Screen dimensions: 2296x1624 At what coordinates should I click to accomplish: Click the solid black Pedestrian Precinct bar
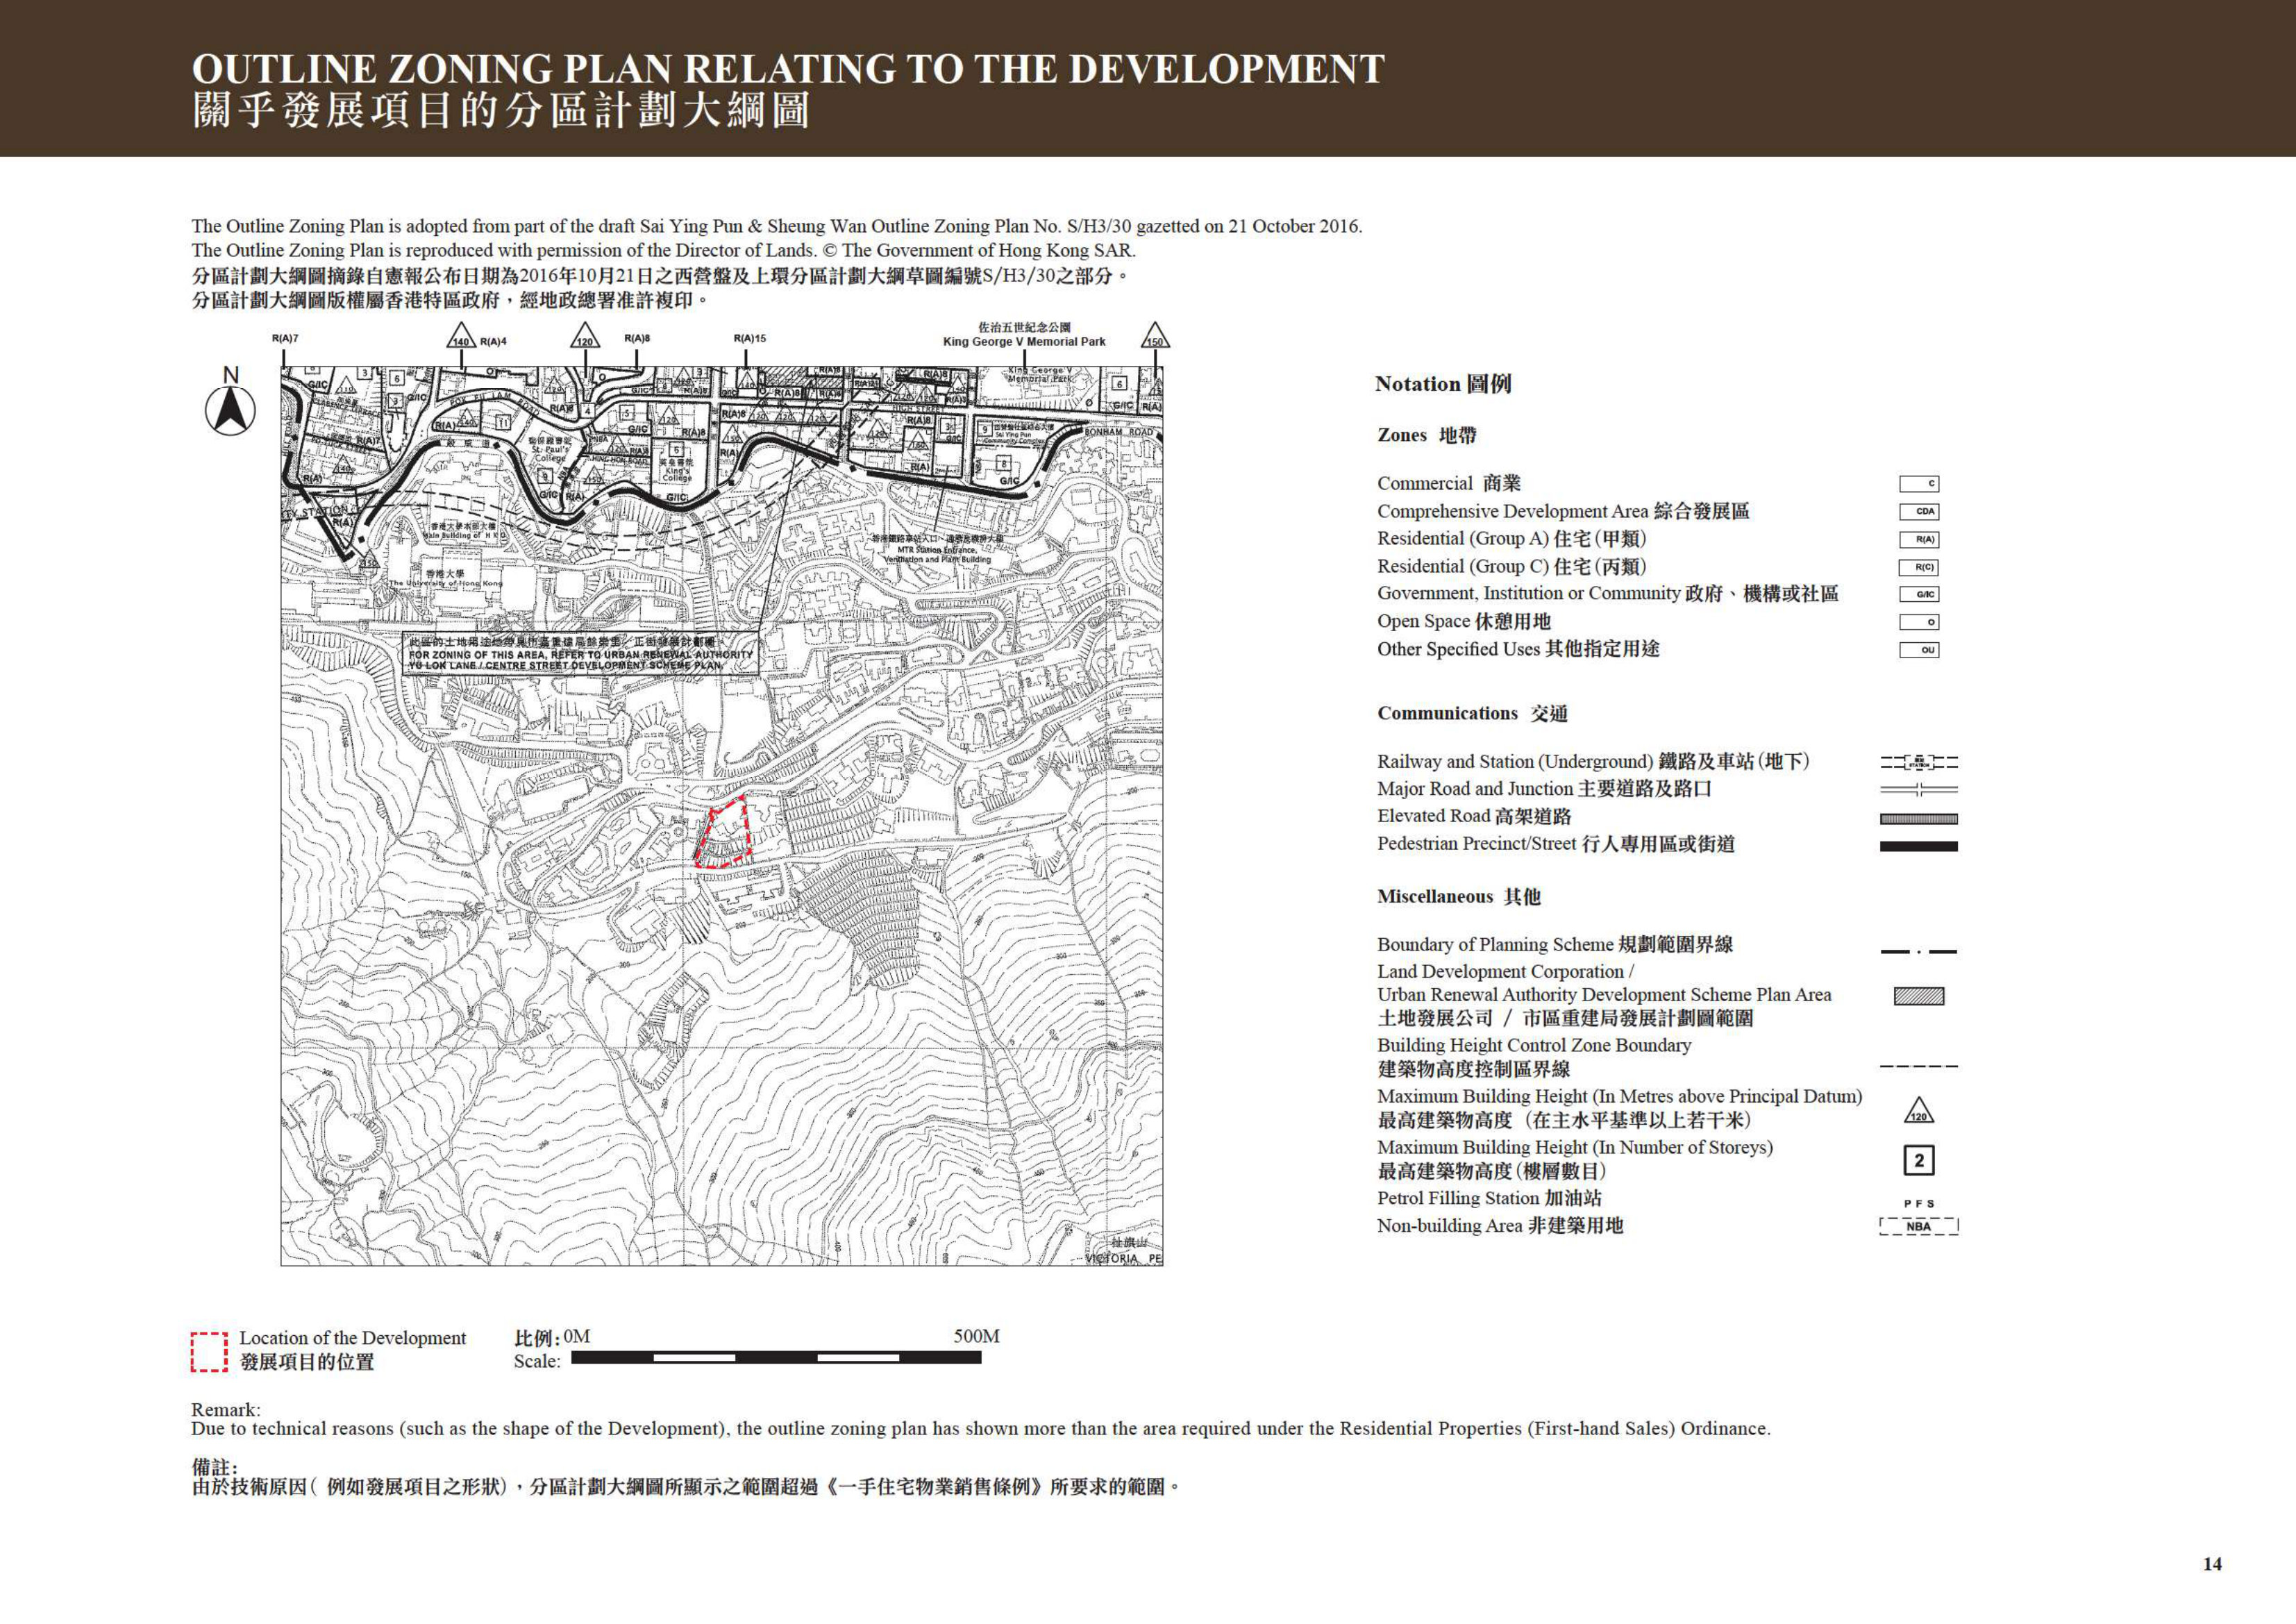coord(1918,846)
